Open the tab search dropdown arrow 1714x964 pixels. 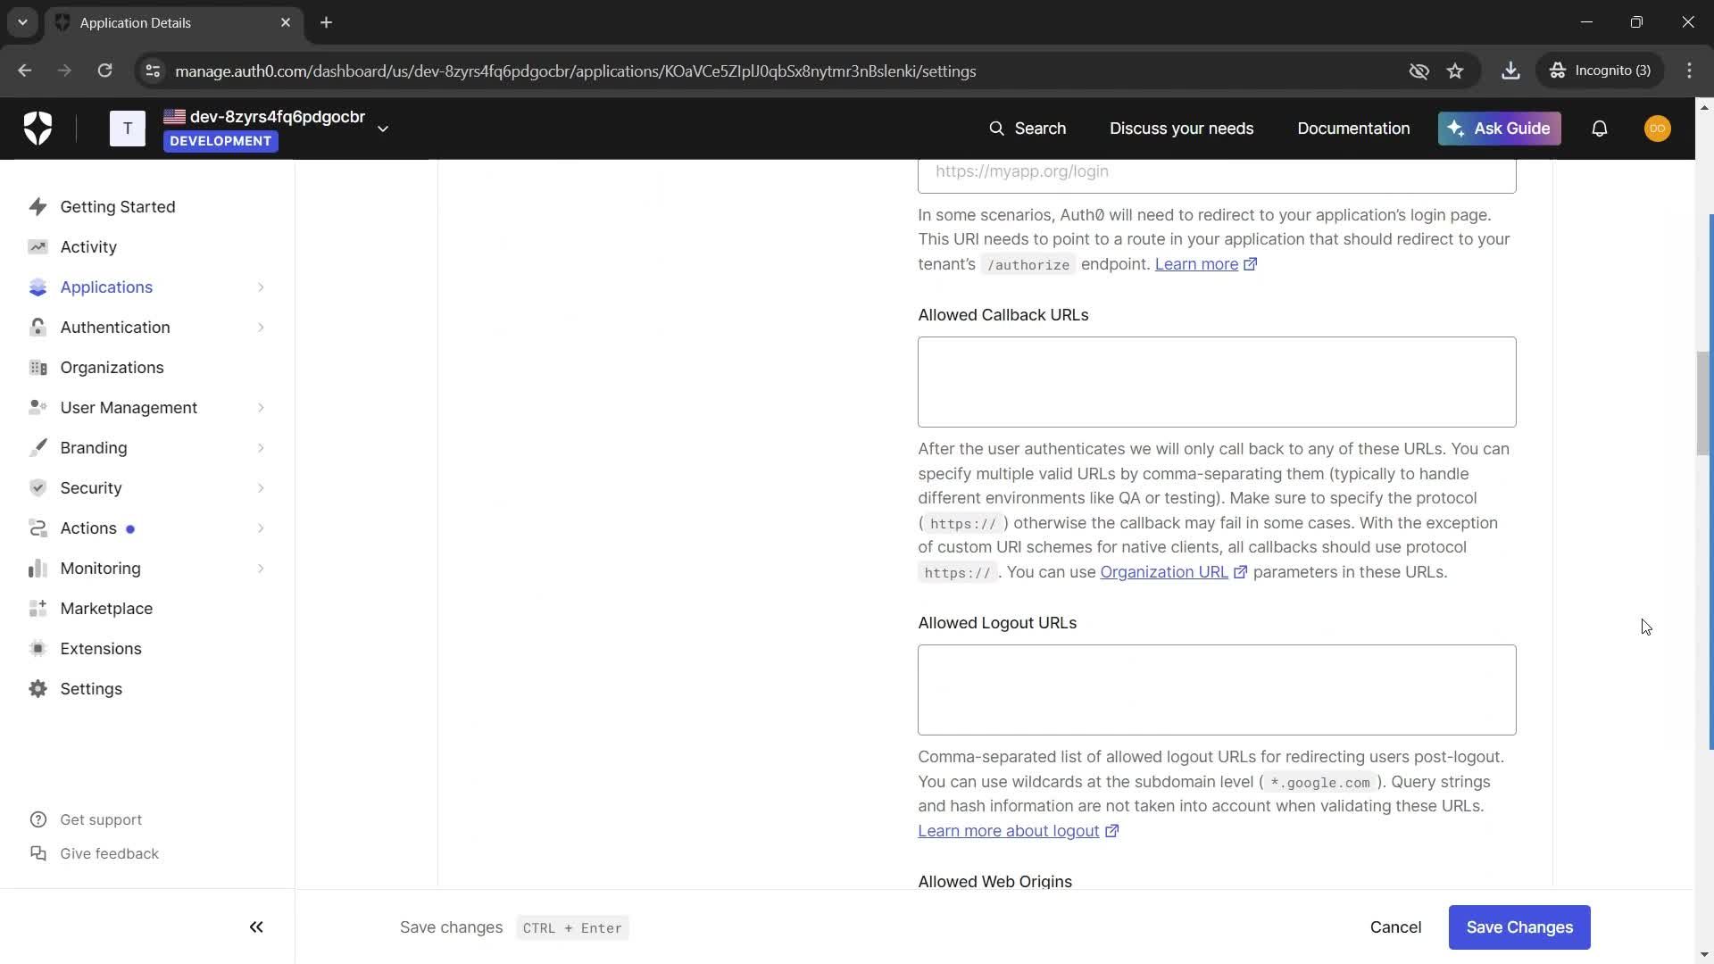point(22,22)
